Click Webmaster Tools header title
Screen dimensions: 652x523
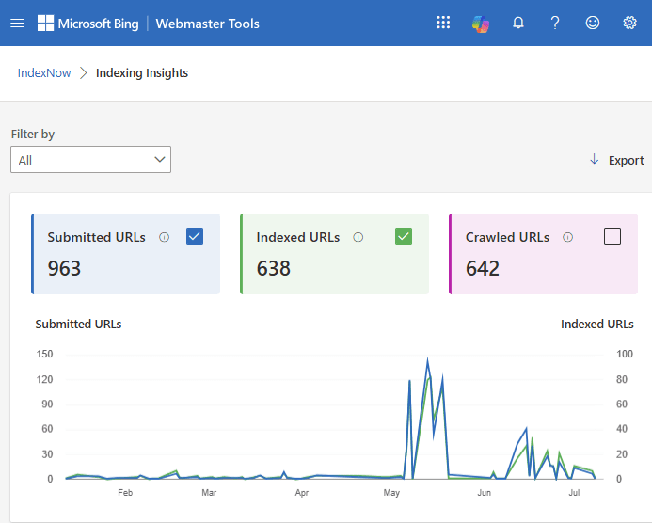tap(208, 24)
